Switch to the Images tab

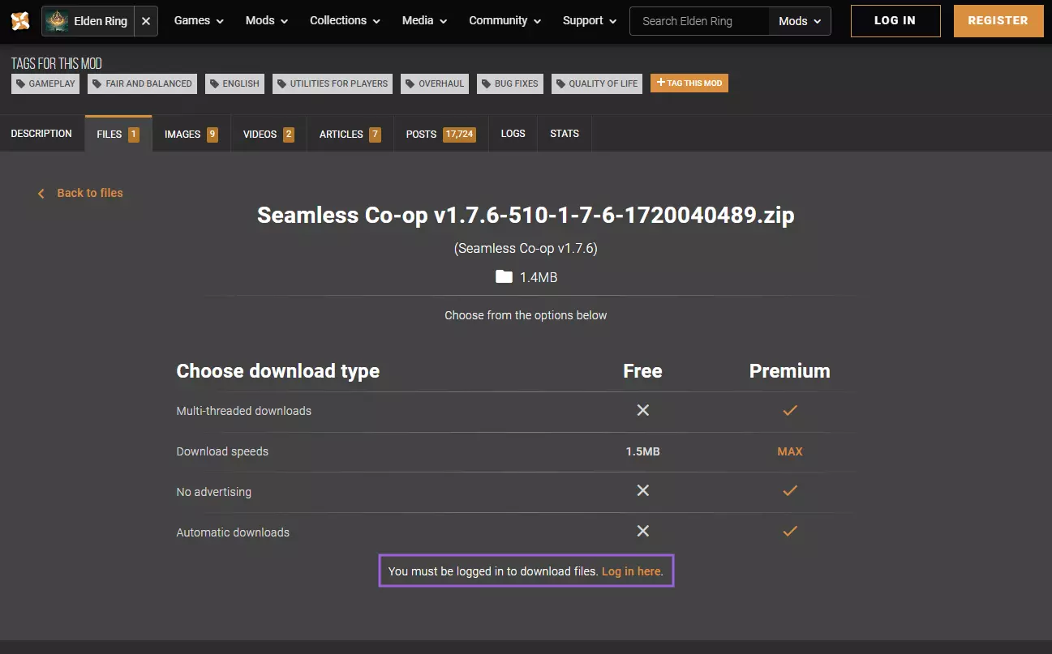191,135
